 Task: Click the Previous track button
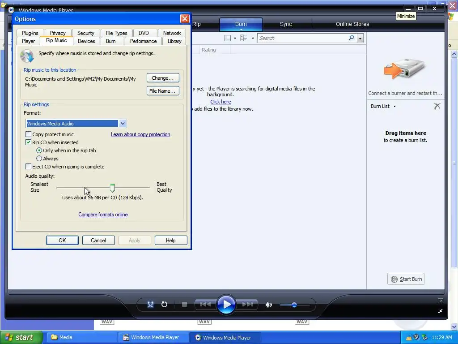[205, 305]
